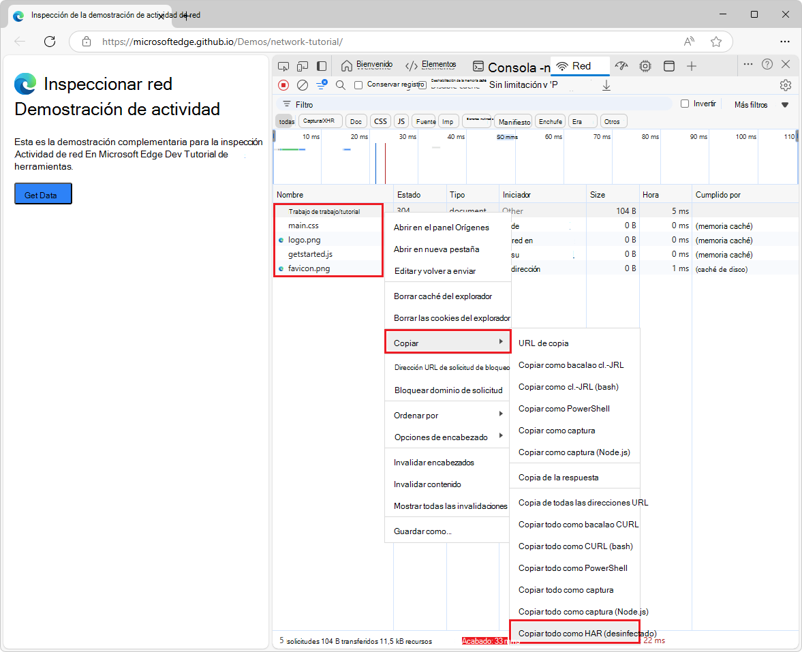Enable the disable cache checkbox
Image resolution: width=802 pixels, height=652 pixels.
(x=422, y=85)
